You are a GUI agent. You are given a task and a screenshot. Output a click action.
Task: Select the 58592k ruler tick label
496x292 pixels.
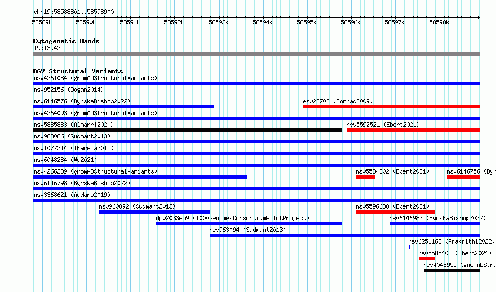coord(174,22)
